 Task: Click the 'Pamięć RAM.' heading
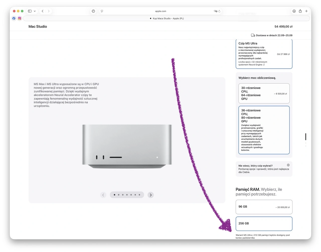(248, 189)
